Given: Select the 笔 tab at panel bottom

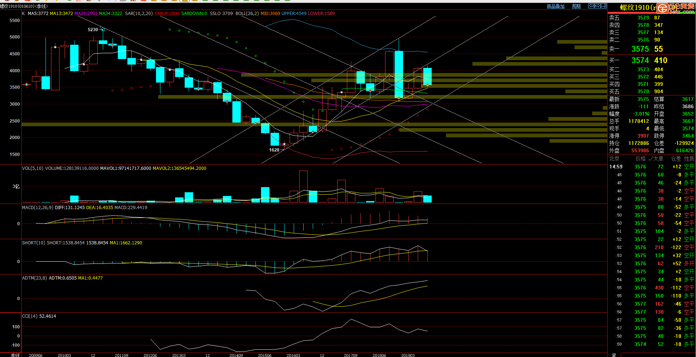Looking at the screenshot, I should tap(614, 355).
